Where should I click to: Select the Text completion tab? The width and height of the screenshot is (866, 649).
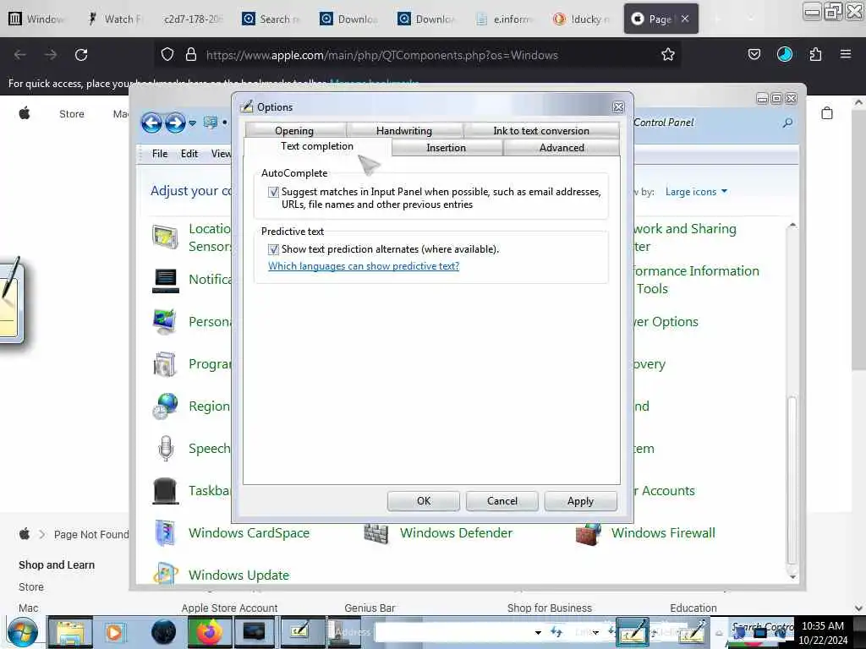(317, 146)
